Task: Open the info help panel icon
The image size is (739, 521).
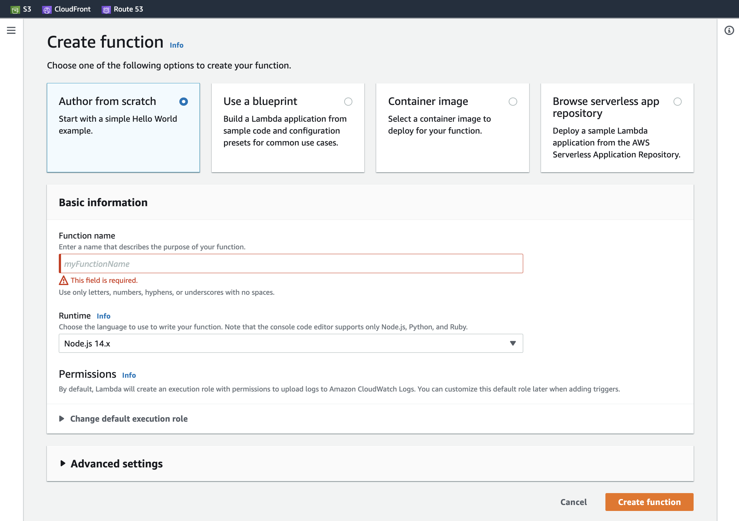Action: 729,31
